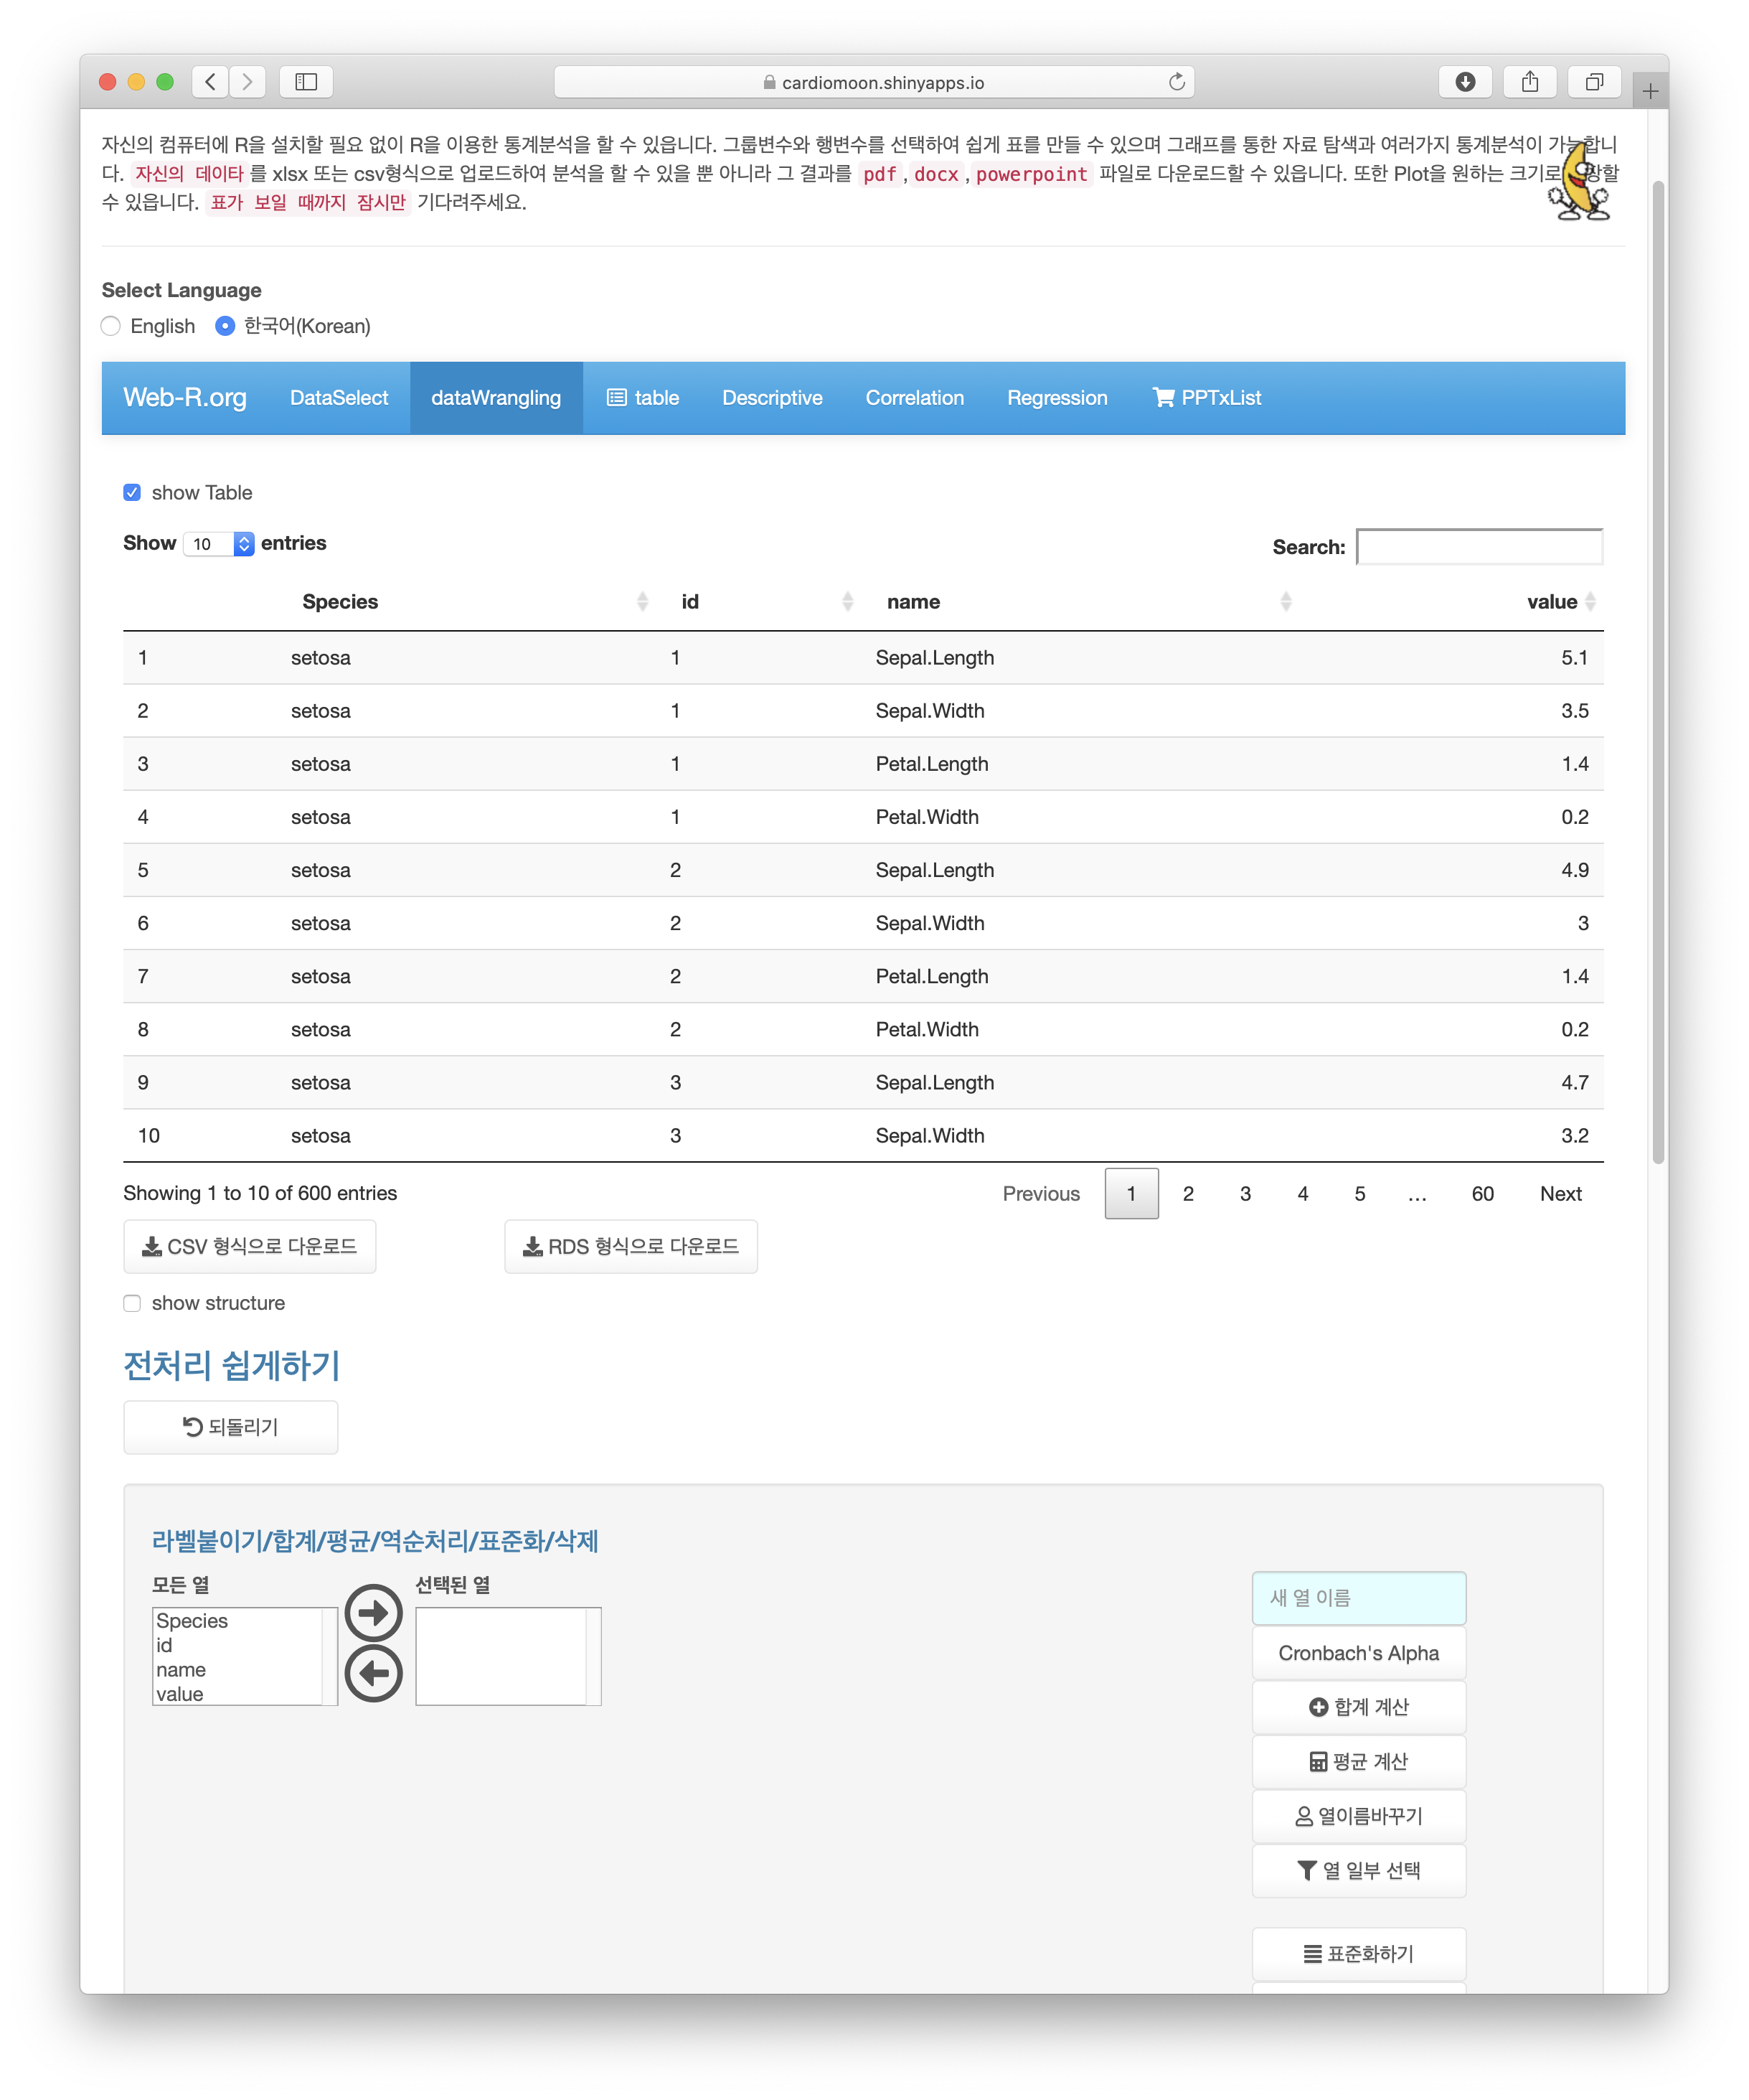
Task: Click the Safari share icon
Action: [1529, 82]
